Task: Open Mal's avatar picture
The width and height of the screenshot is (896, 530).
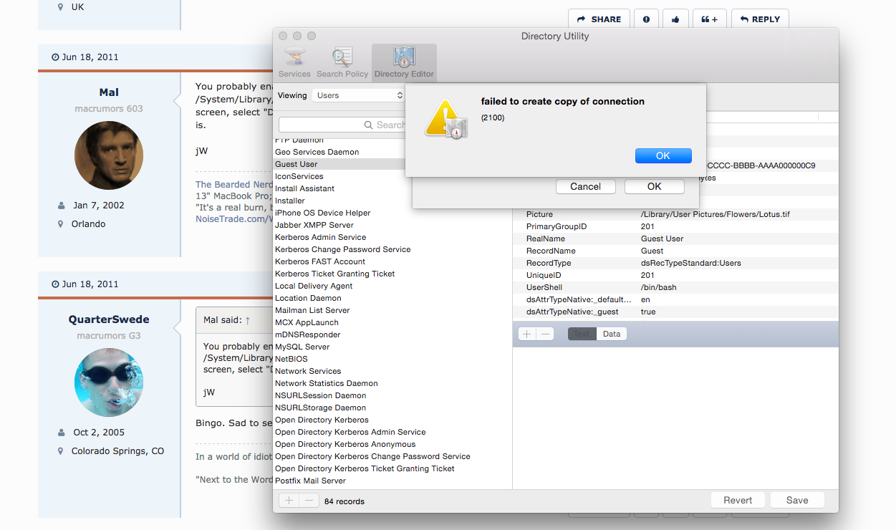Action: point(109,155)
